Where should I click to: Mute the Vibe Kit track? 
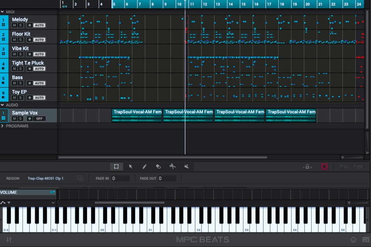[14, 54]
